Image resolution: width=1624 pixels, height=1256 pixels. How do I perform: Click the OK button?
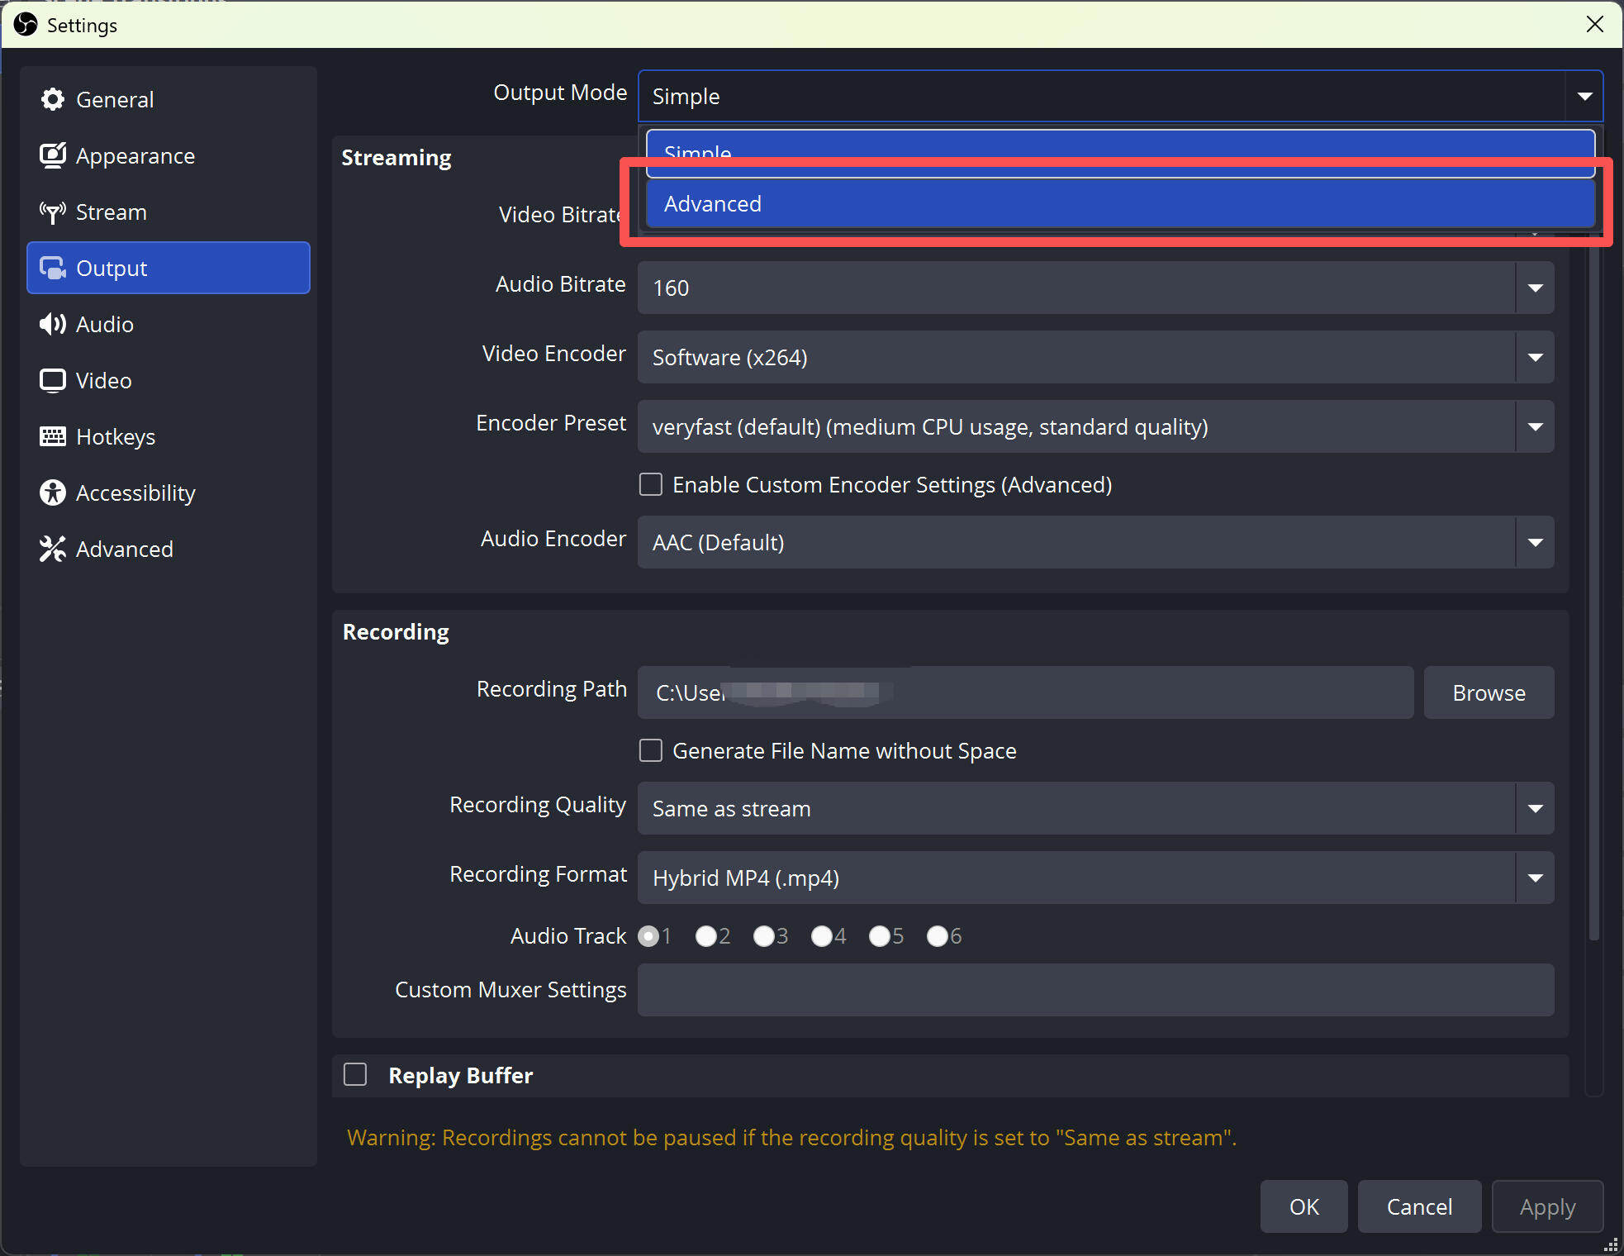1303,1206
